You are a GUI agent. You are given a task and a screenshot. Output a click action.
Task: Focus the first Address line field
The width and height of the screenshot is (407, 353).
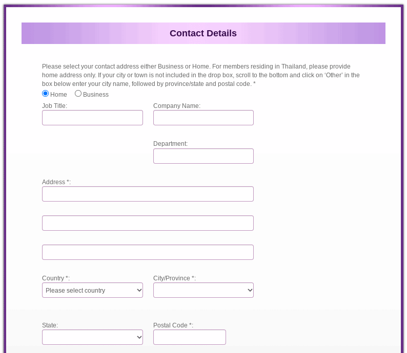(x=148, y=194)
